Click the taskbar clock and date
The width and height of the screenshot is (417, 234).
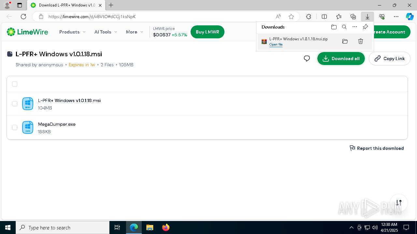(389, 227)
